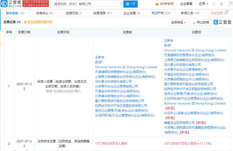
Task: Switch to 新闻公告 tab
Action: (x=190, y=13)
